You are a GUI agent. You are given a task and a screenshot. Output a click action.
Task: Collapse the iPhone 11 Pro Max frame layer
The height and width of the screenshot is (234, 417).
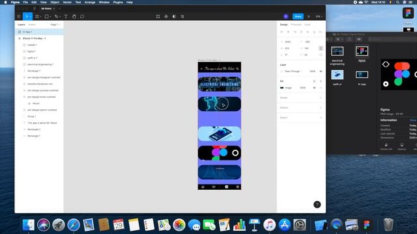click(20, 38)
